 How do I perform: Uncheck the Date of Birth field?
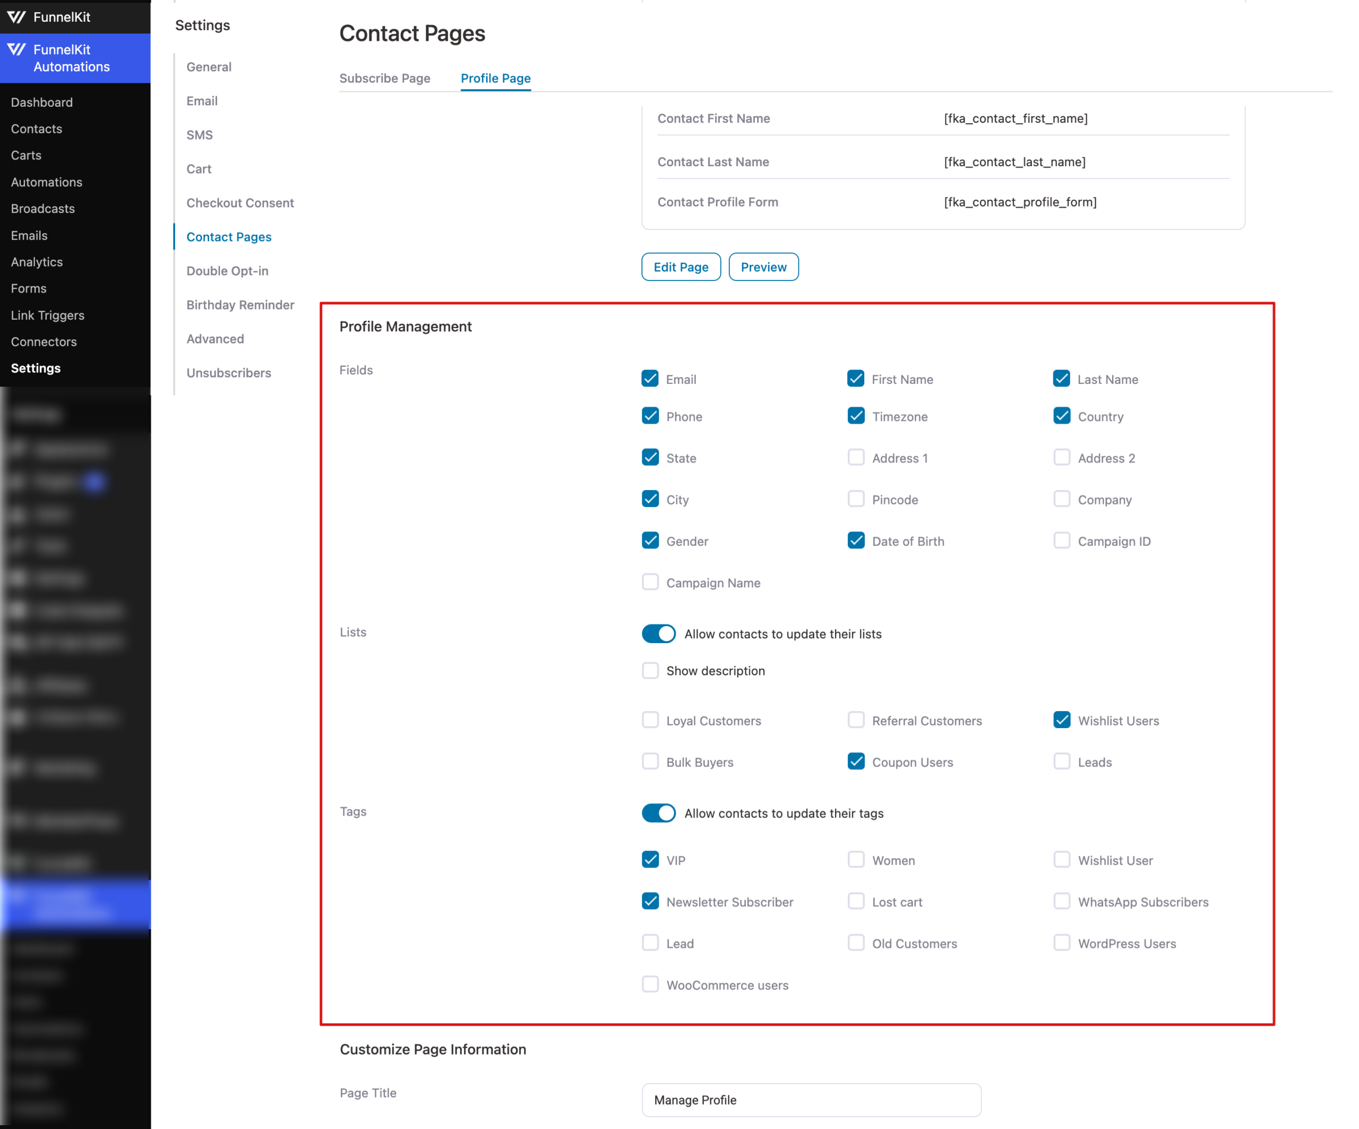coord(856,541)
